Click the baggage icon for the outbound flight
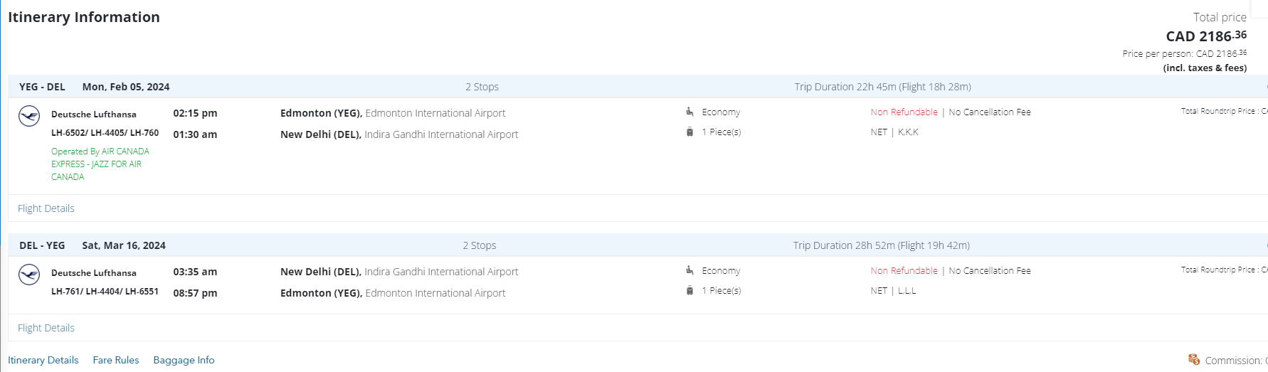Viewport: 1268px width, 372px height. [x=690, y=132]
